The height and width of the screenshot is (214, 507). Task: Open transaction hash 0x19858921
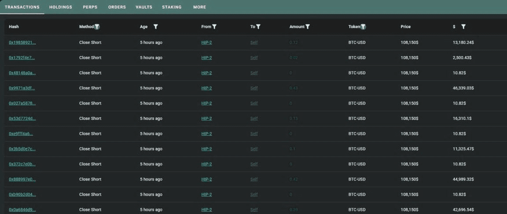22,43
